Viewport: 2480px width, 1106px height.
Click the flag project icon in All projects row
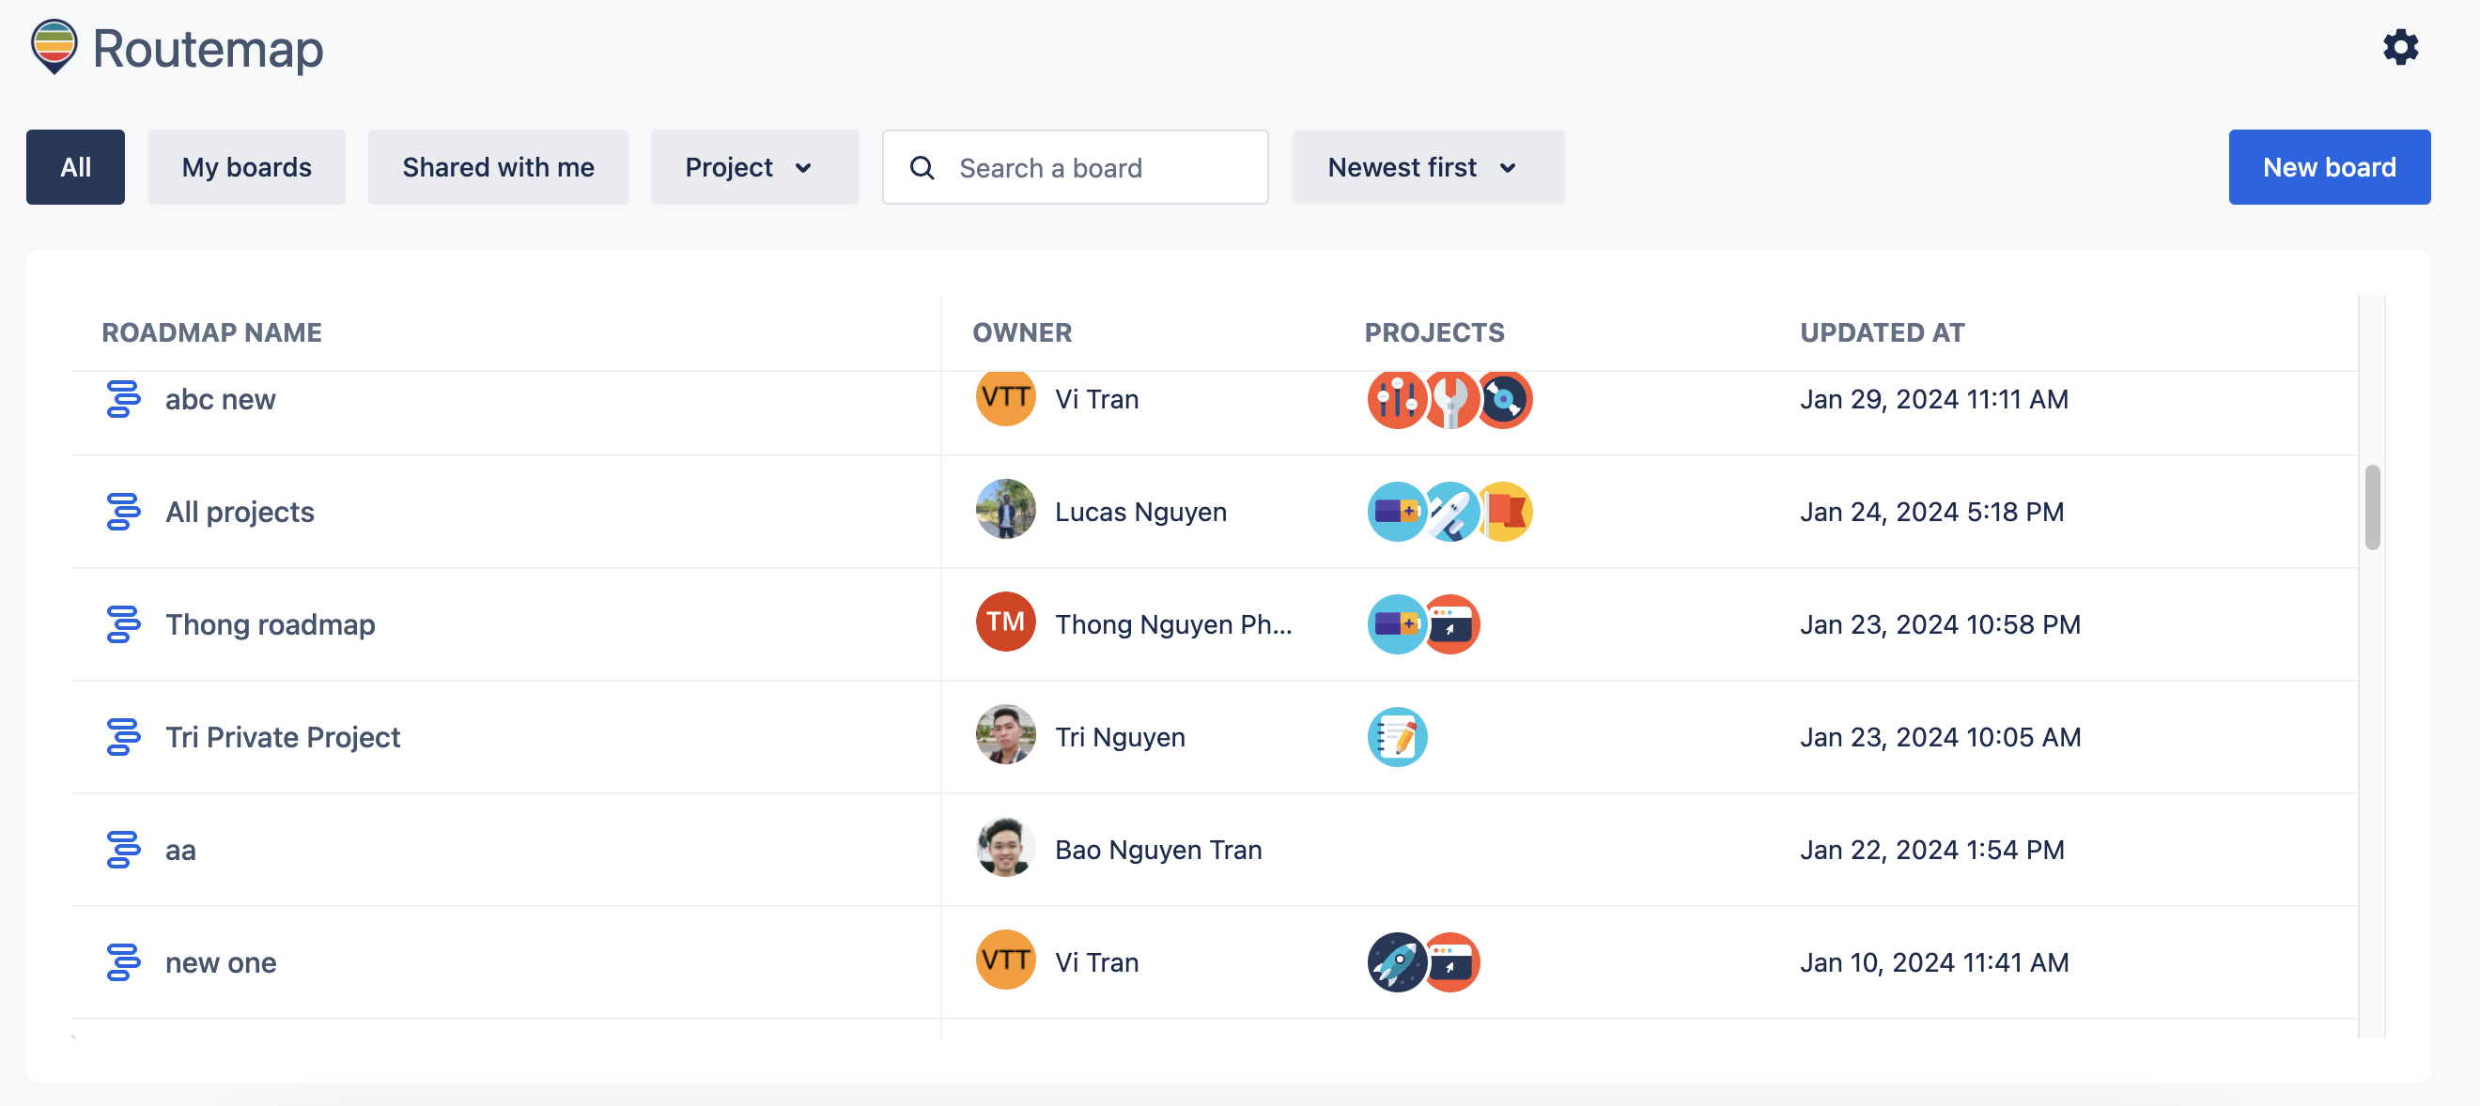point(1506,511)
